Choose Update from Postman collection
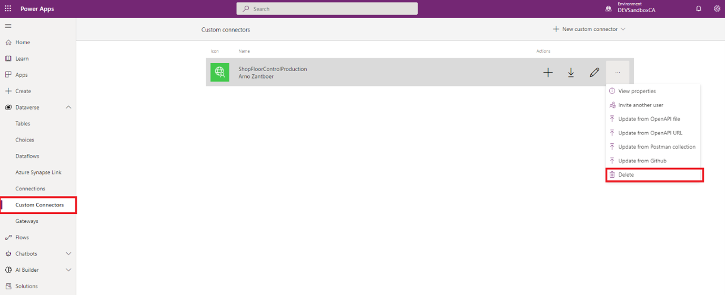 pyautogui.click(x=657, y=147)
